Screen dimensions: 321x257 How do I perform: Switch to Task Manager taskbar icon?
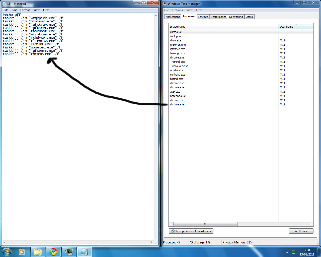69,252
